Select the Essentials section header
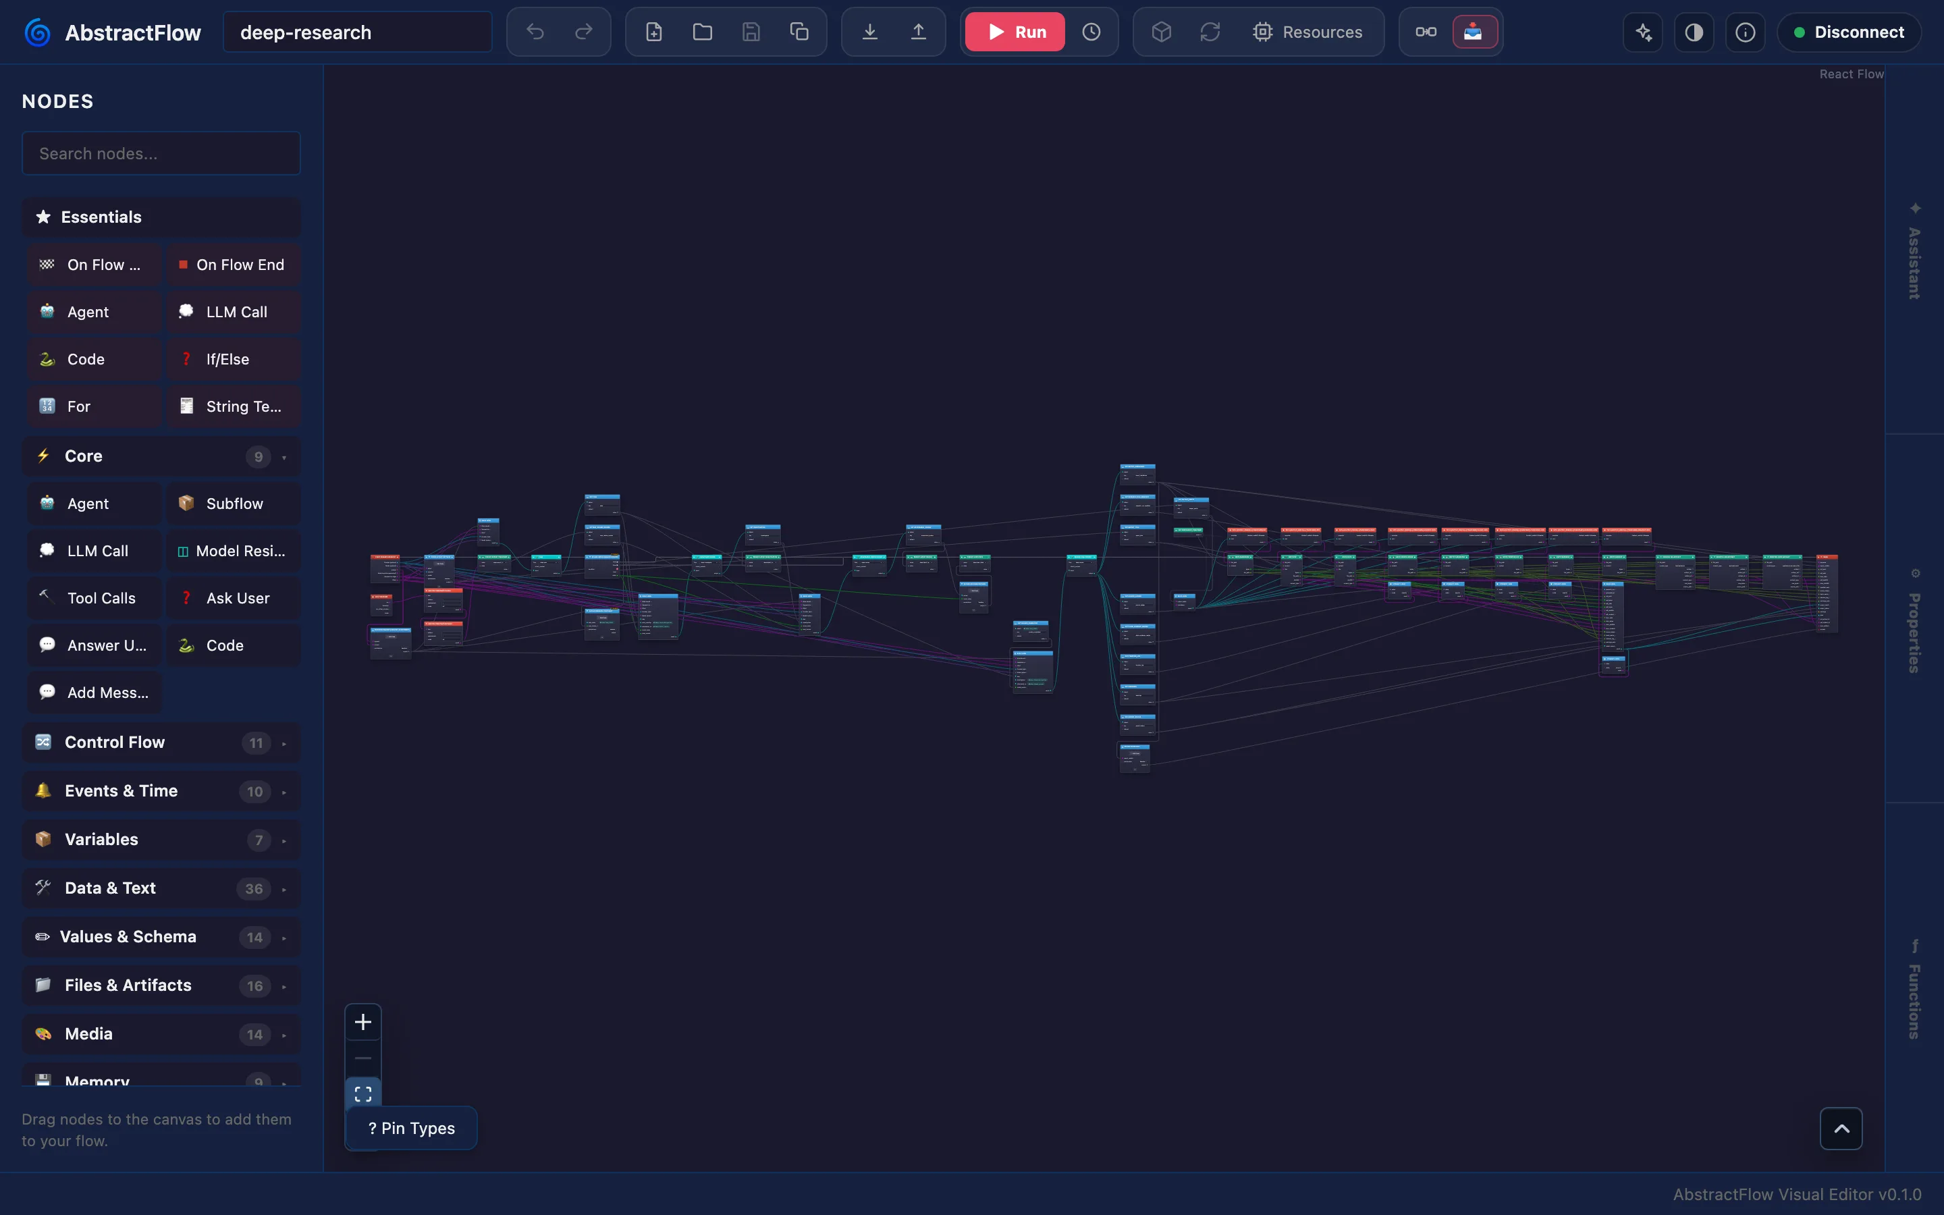 click(161, 217)
